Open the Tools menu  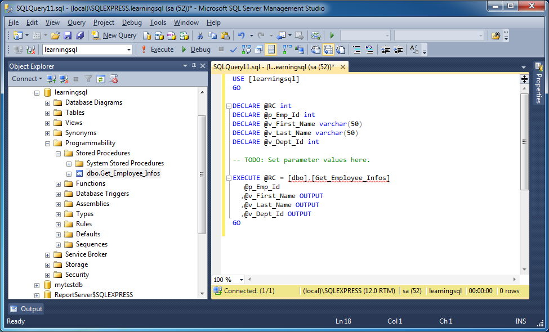tap(158, 23)
